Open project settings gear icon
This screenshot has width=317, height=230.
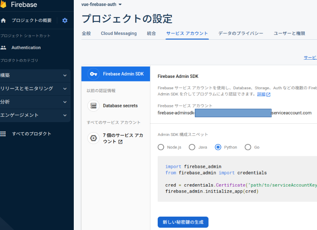[65, 20]
